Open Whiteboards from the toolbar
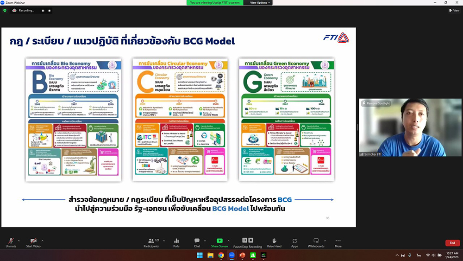Screen dimensions: 463x261 pyautogui.click(x=316, y=242)
